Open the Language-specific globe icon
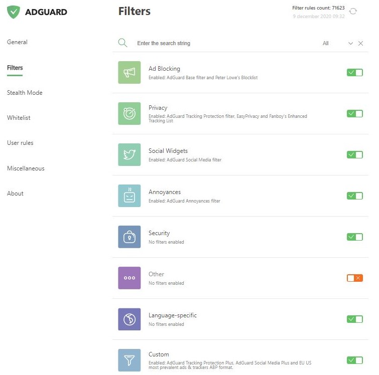Viewport: 379px width, 375px height. click(x=130, y=319)
